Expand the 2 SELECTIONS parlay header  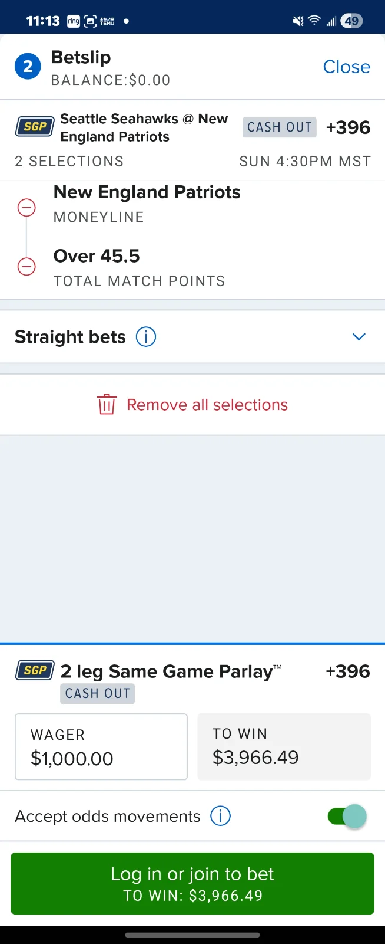coord(69,160)
